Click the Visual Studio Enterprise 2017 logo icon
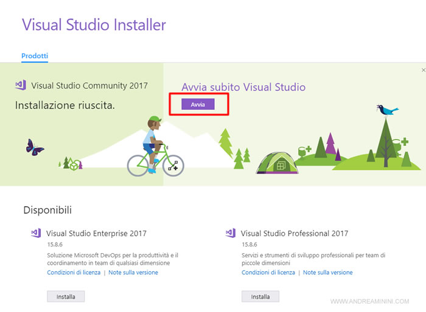Image resolution: width=426 pixels, height=312 pixels. pos(36,233)
